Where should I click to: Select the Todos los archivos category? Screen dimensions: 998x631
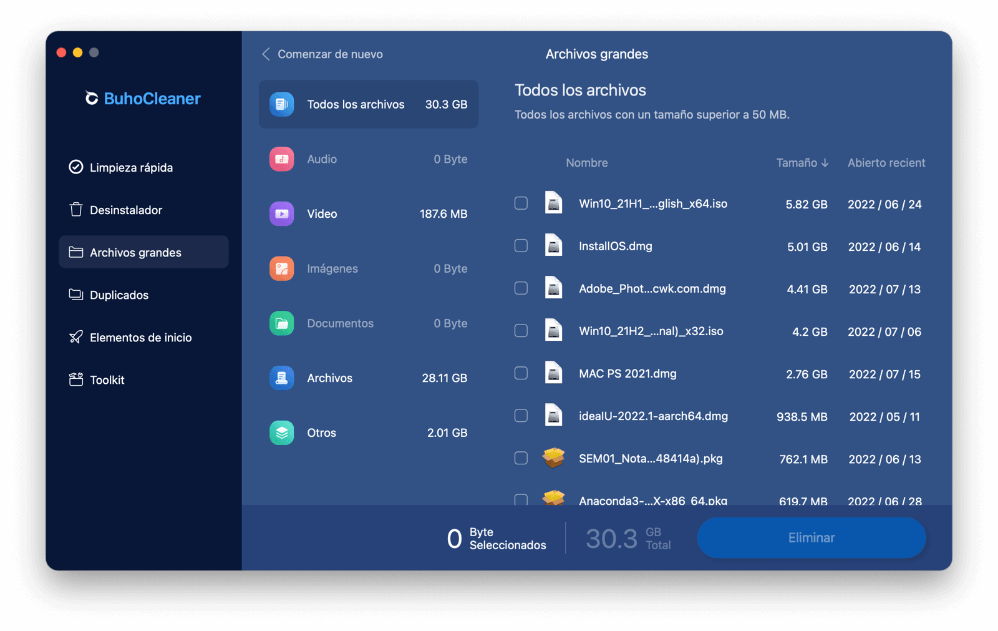pyautogui.click(x=369, y=104)
